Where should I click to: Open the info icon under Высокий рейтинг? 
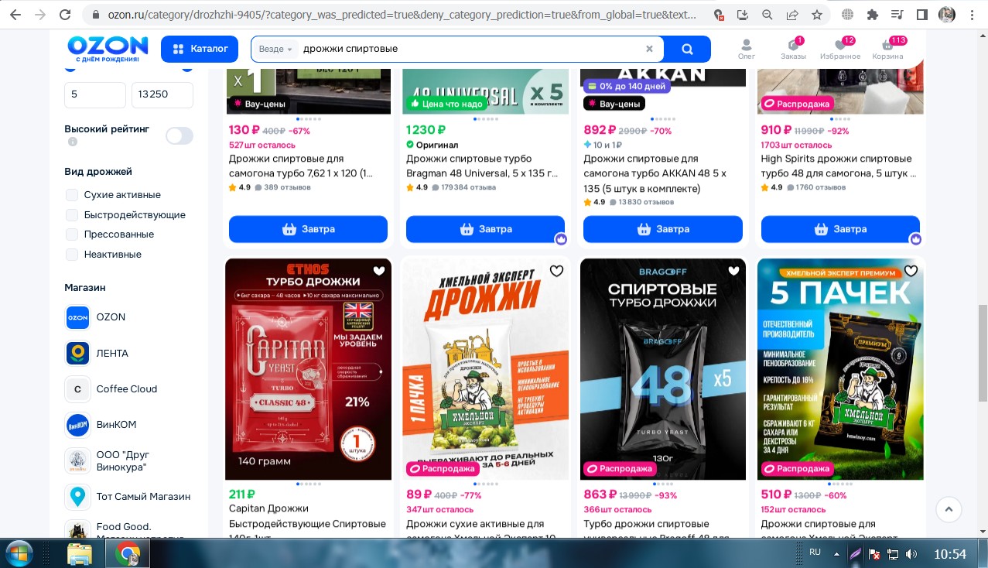coord(73,142)
